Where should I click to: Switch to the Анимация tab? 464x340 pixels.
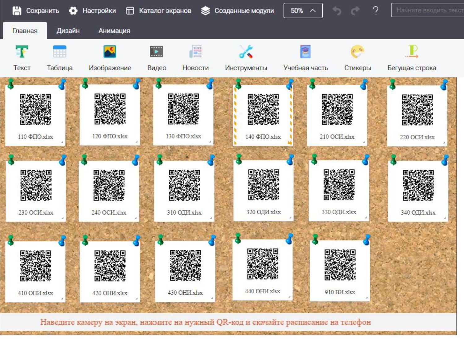(114, 31)
